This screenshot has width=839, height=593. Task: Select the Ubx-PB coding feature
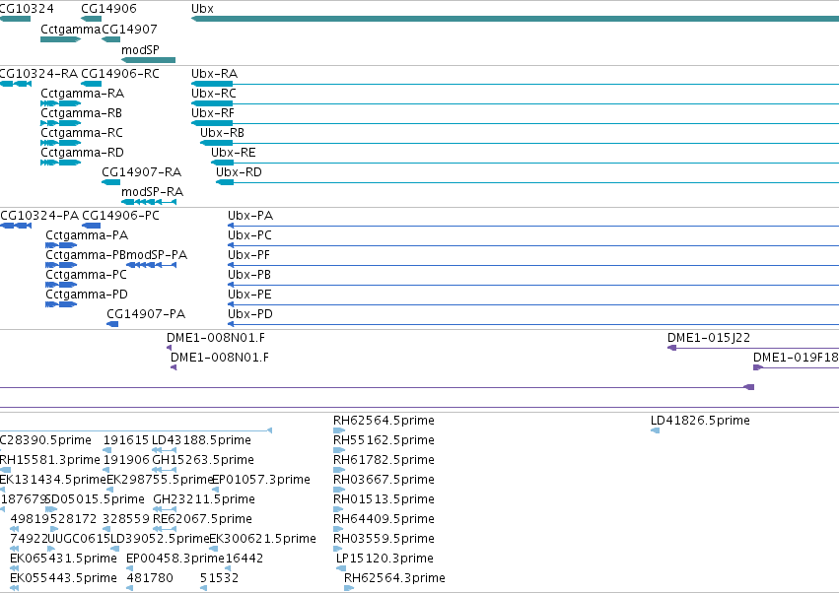tap(533, 285)
